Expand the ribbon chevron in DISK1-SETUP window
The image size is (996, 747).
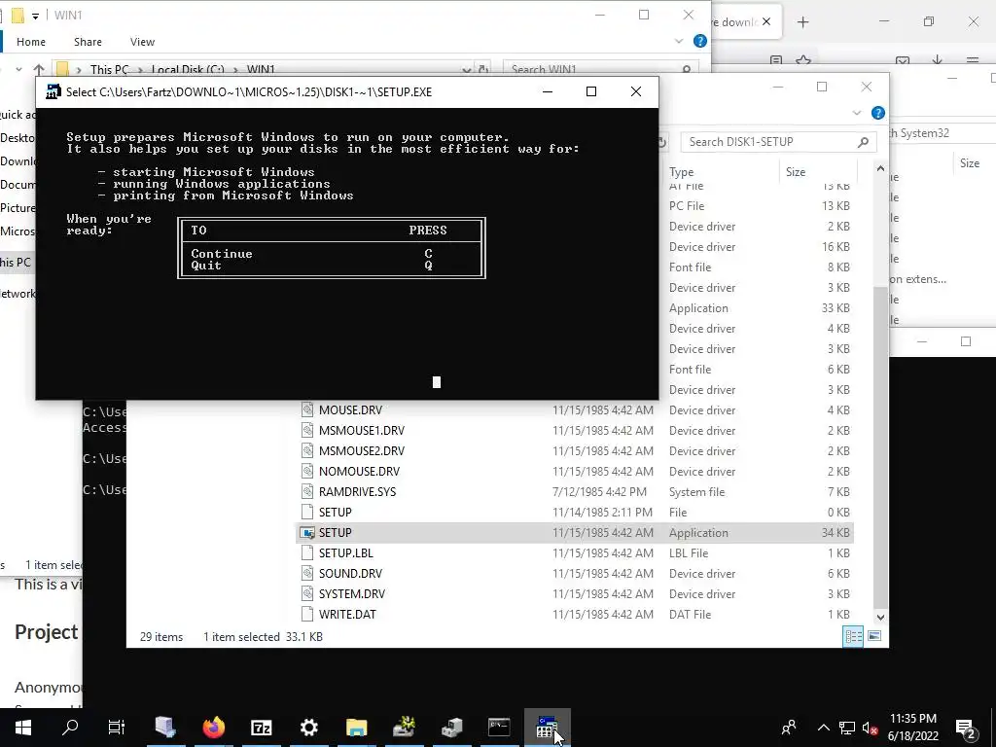tap(856, 113)
